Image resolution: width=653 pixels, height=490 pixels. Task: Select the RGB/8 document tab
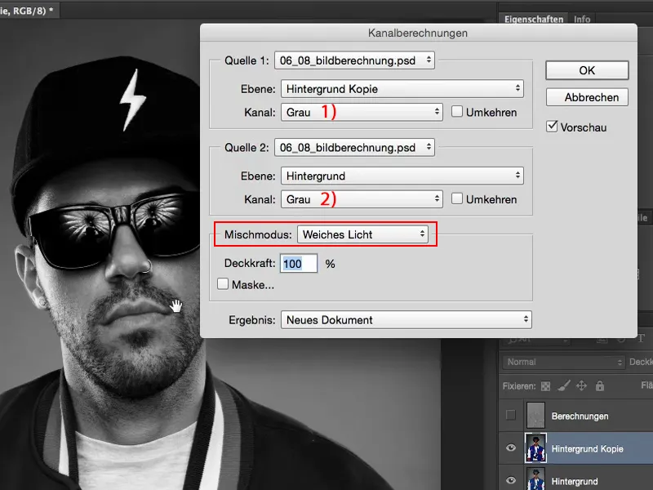pos(29,11)
